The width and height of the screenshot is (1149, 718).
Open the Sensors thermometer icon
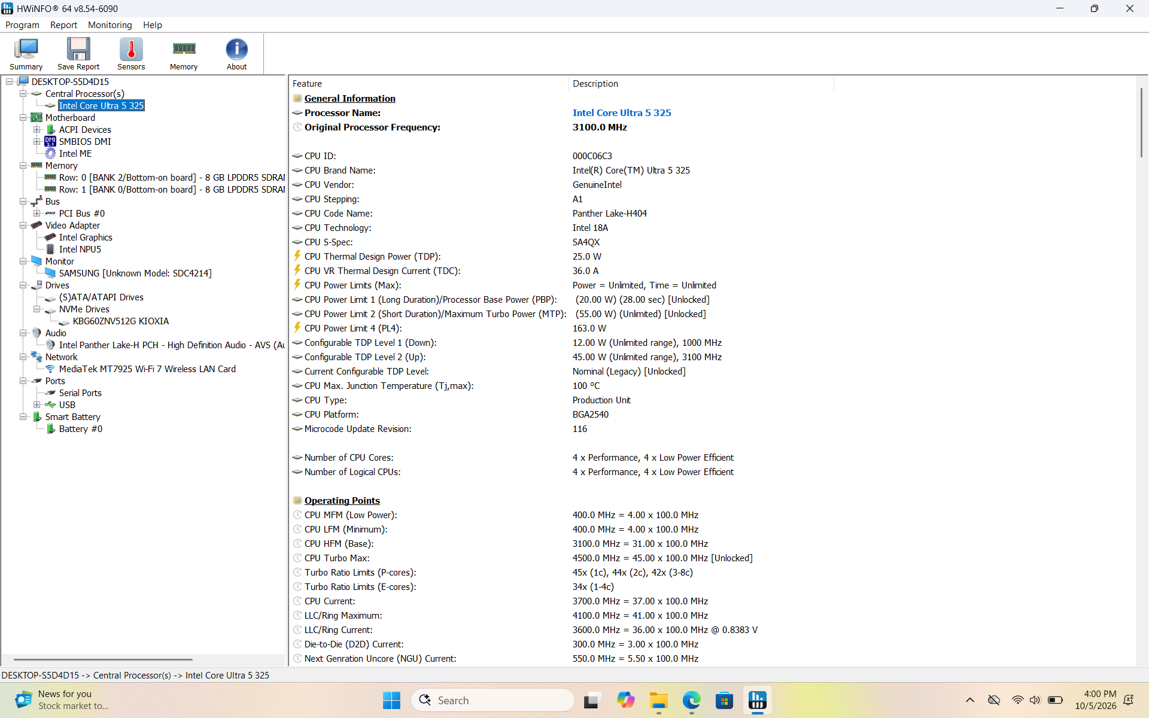tap(131, 54)
